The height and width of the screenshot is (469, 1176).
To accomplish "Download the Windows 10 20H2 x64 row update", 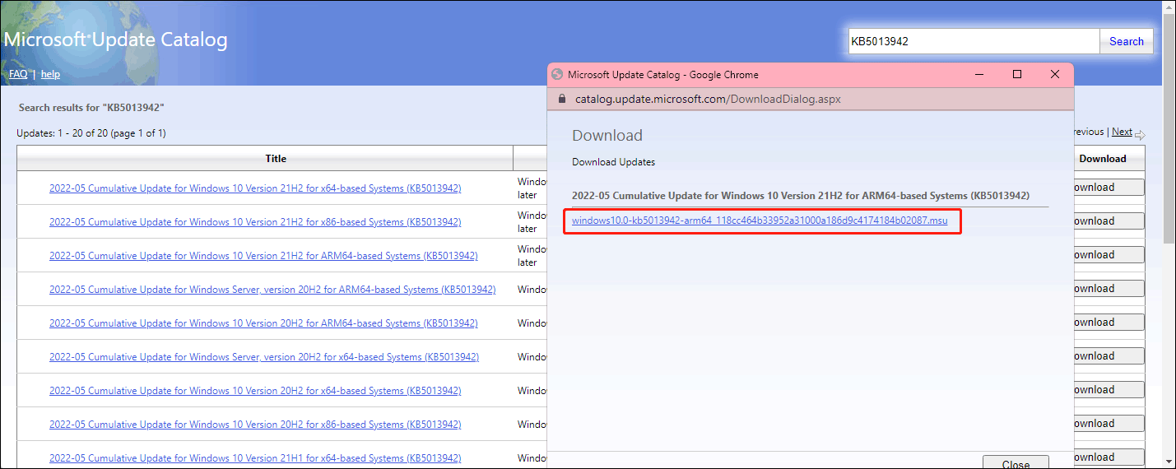I will point(1109,389).
